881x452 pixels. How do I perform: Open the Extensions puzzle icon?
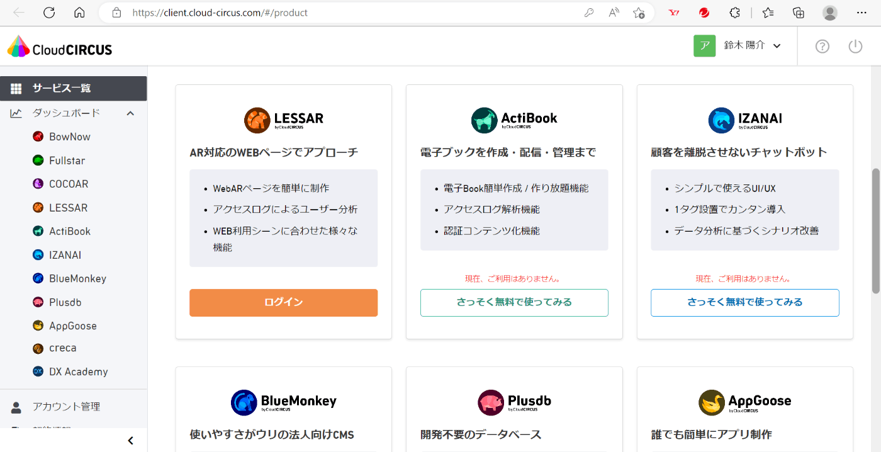point(734,13)
